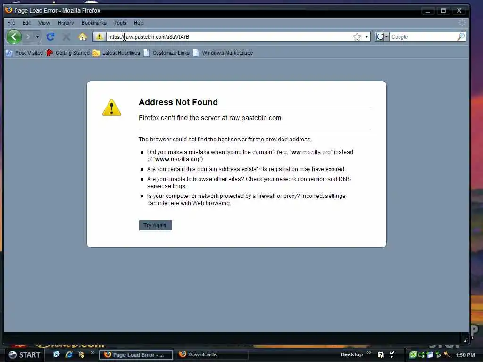The image size is (483, 362).
Task: Go to Home with the house icon
Action: pyautogui.click(x=82, y=37)
